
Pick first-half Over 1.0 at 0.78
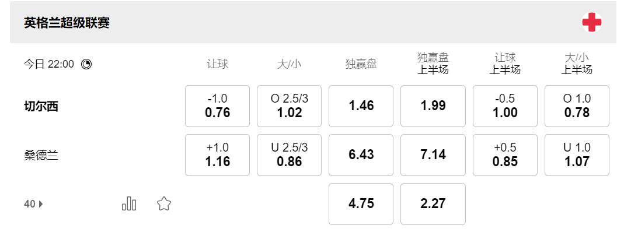click(x=577, y=106)
